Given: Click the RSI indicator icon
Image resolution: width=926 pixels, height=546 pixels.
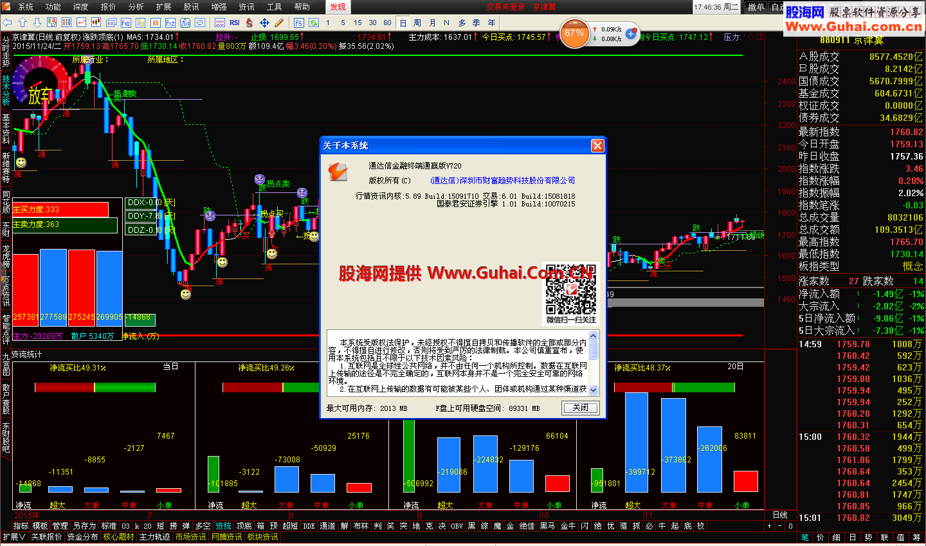Looking at the screenshot, I should coord(235,23).
